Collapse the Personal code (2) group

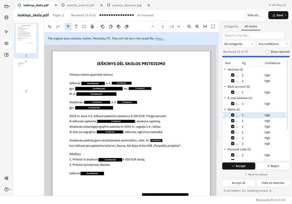click(225, 149)
